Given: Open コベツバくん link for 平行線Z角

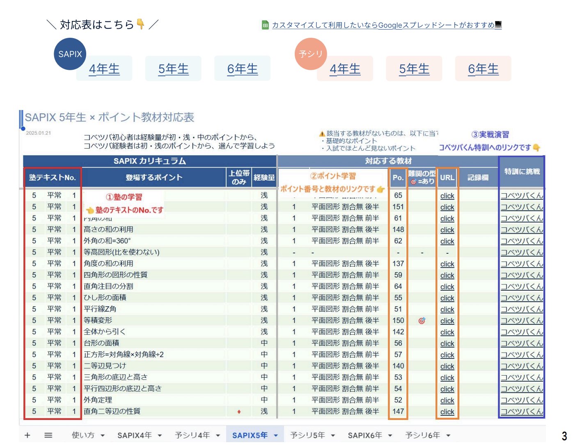Looking at the screenshot, I should click(522, 309).
